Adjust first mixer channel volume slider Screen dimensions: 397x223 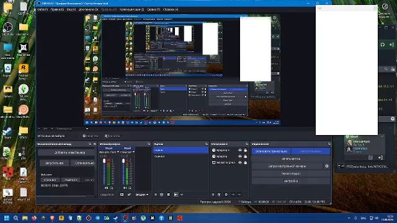[104, 172]
